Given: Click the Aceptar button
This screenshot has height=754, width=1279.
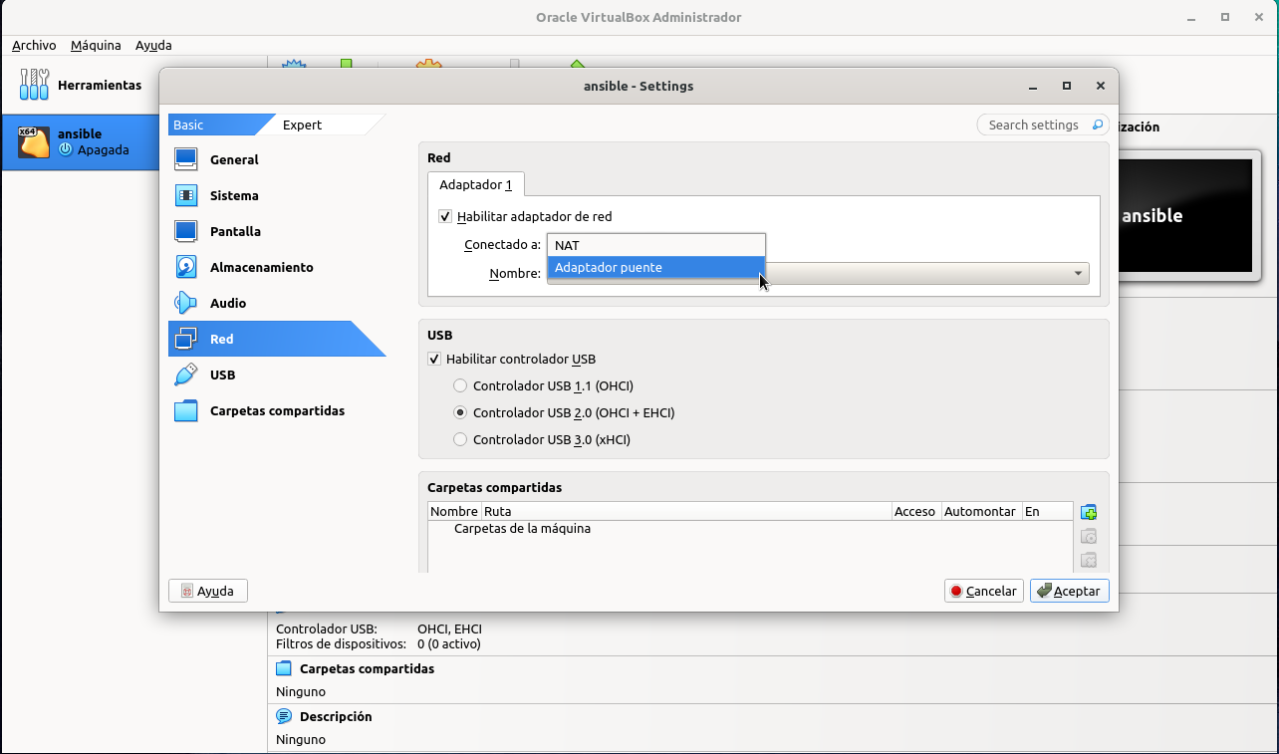Looking at the screenshot, I should [x=1069, y=591].
